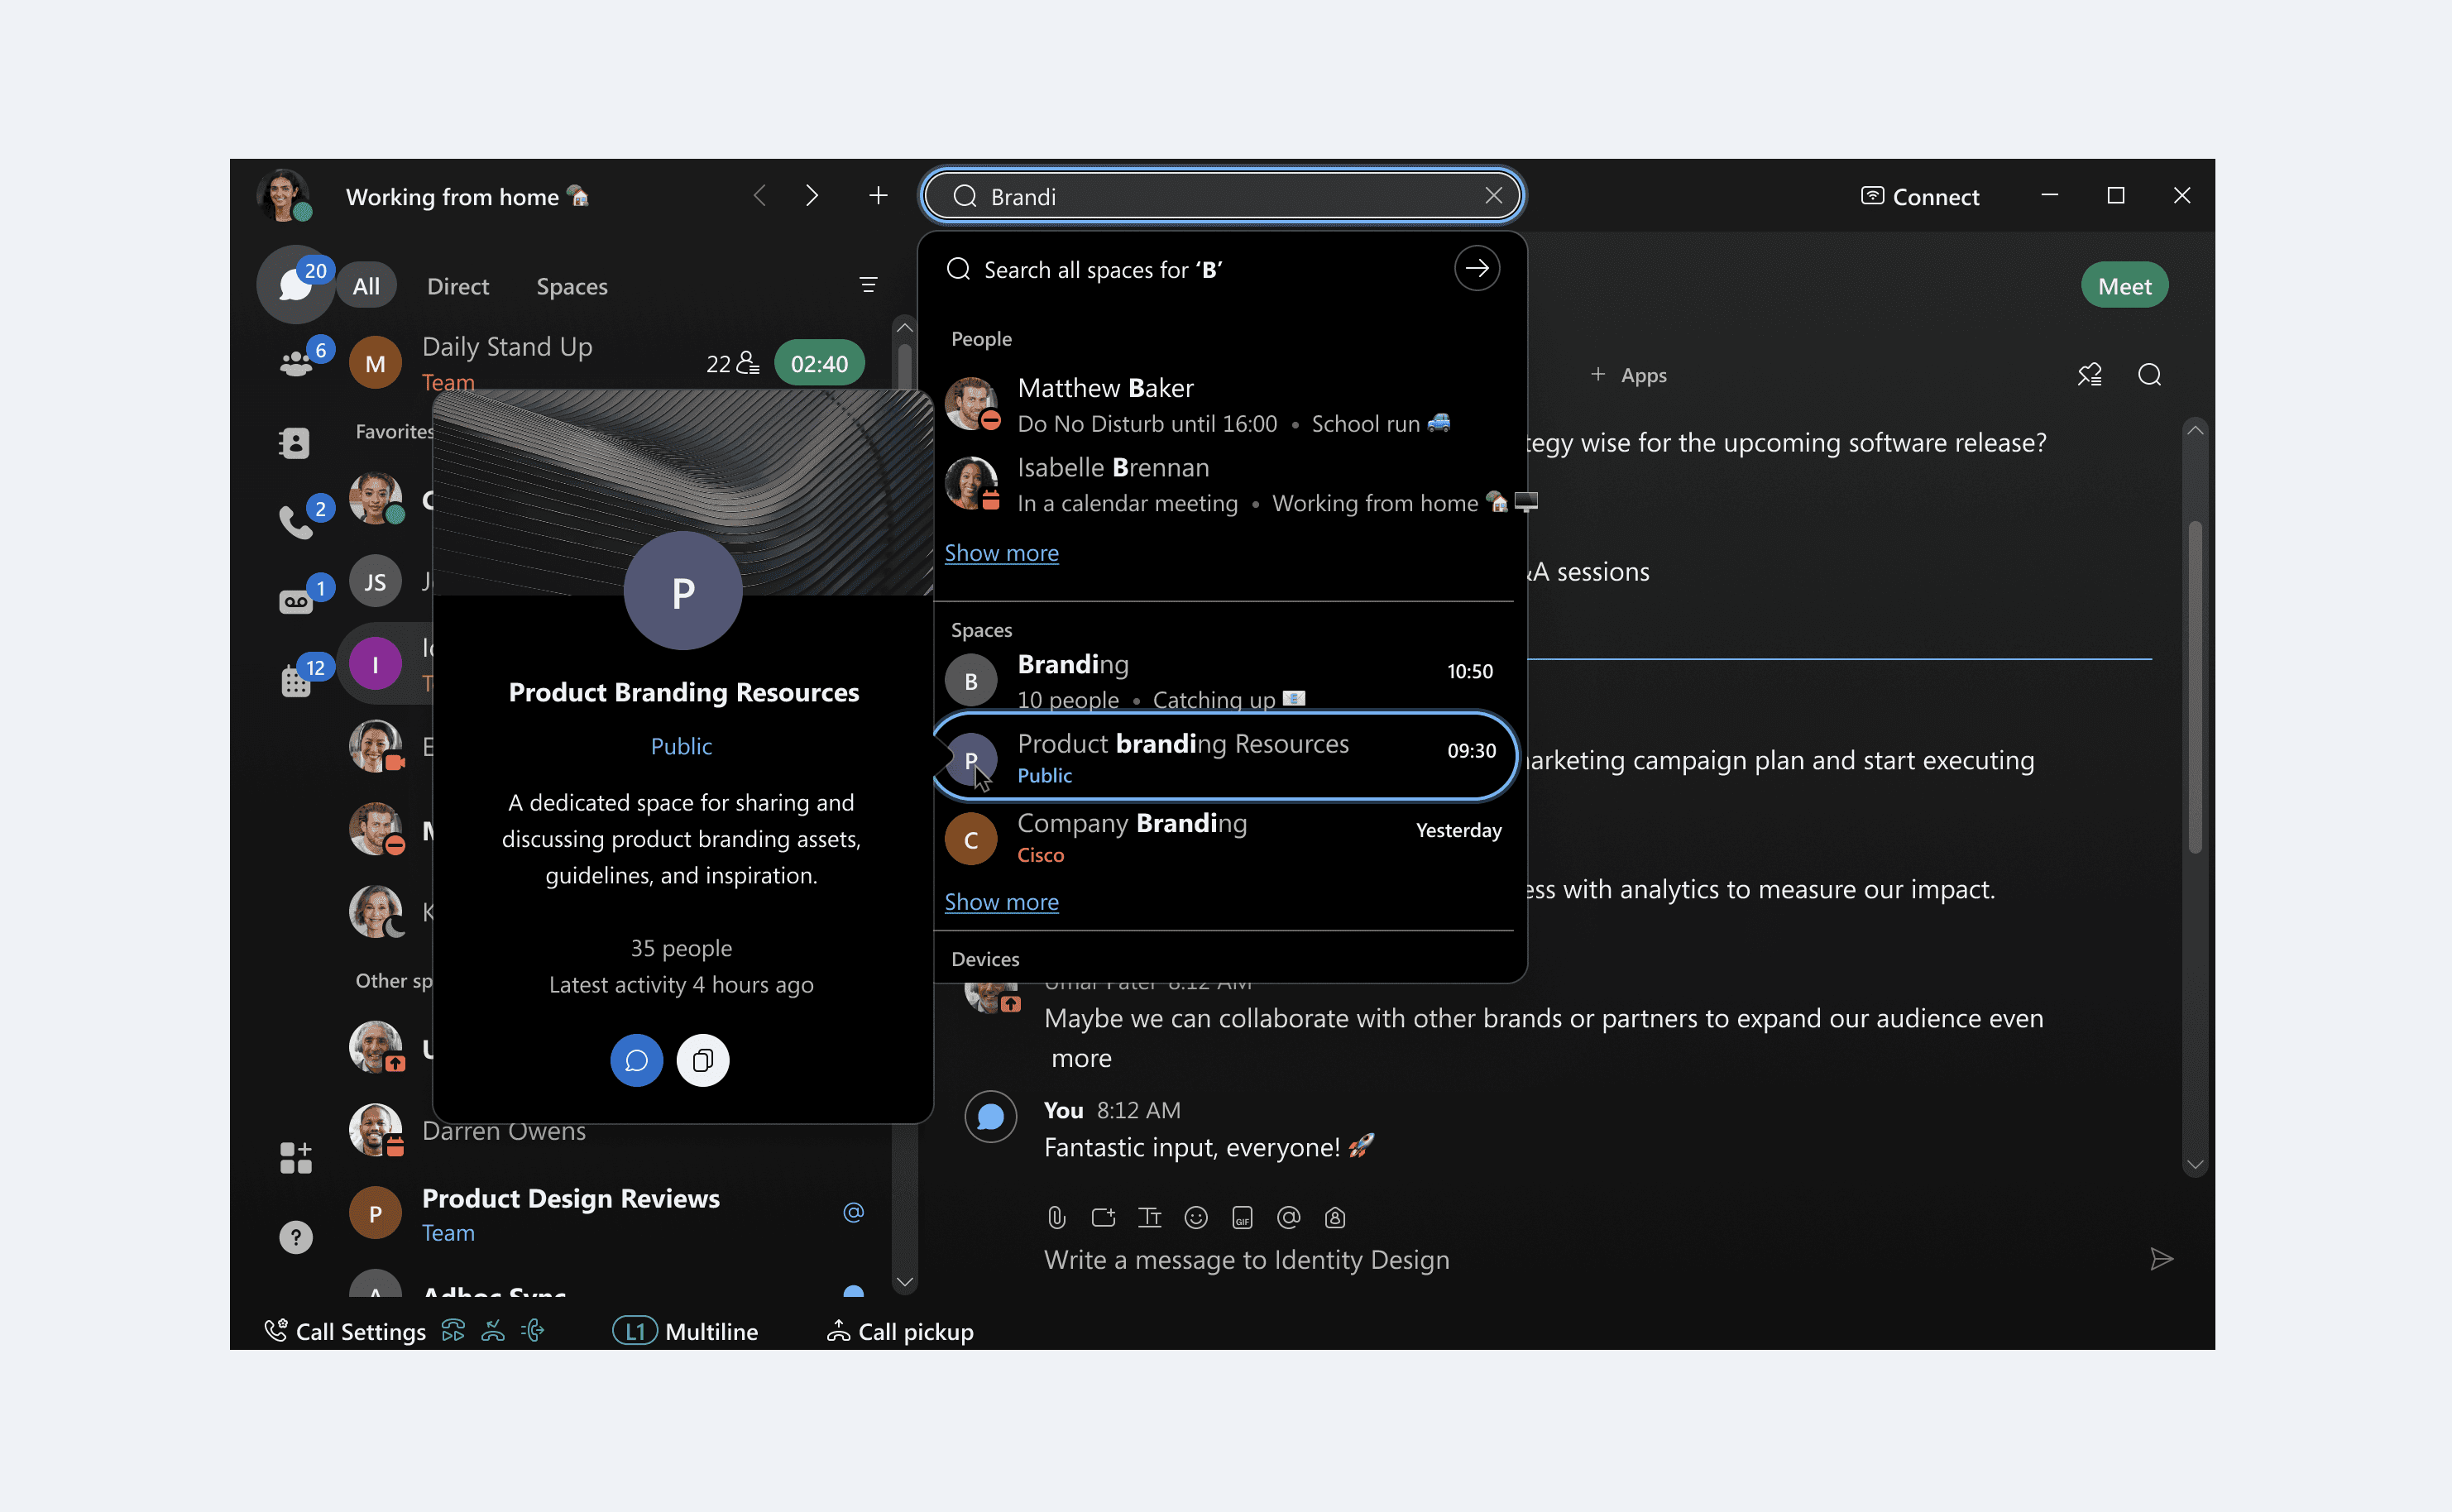The height and width of the screenshot is (1512, 2452).
Task: Select Isabelle Brennan in People results
Action: 1222,484
